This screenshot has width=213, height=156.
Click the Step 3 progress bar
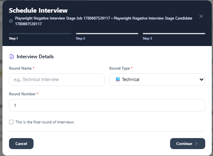(174, 33)
